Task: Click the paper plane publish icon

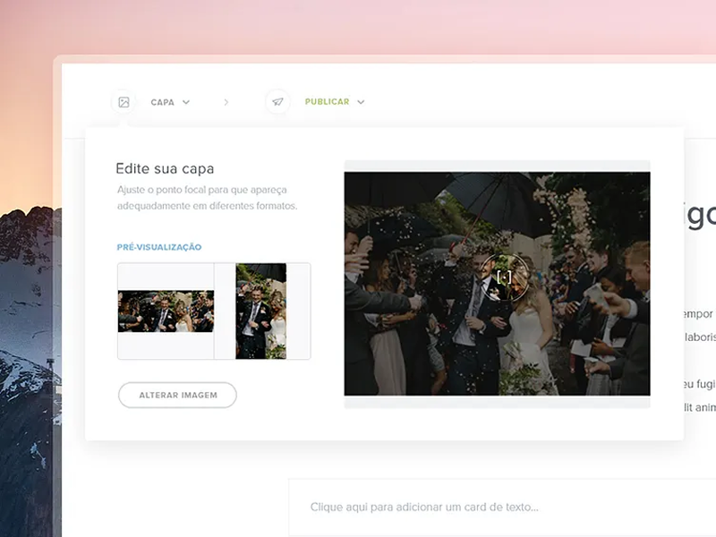Action: coord(277,102)
